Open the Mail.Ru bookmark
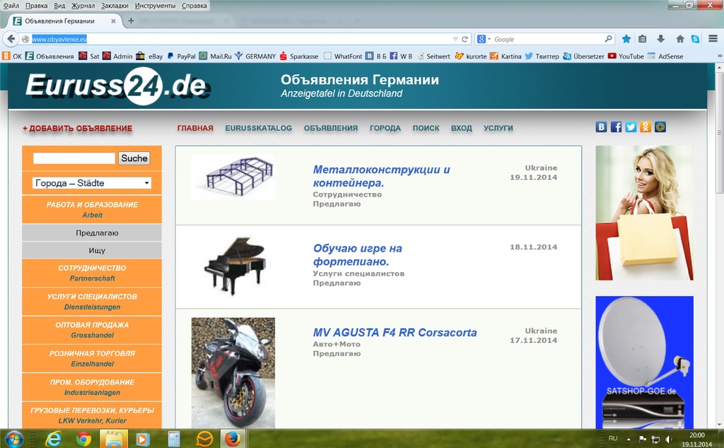 [216, 57]
